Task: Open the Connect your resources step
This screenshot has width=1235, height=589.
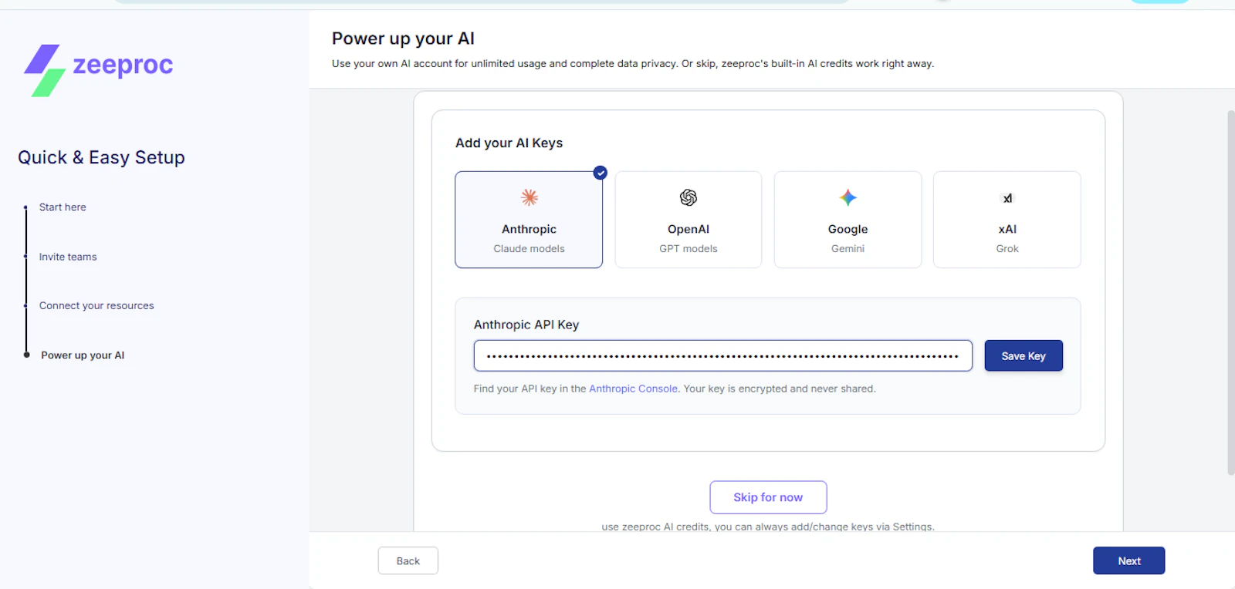Action: (x=96, y=306)
